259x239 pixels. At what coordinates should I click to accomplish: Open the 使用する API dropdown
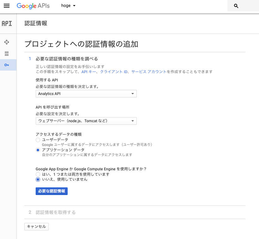point(86,94)
